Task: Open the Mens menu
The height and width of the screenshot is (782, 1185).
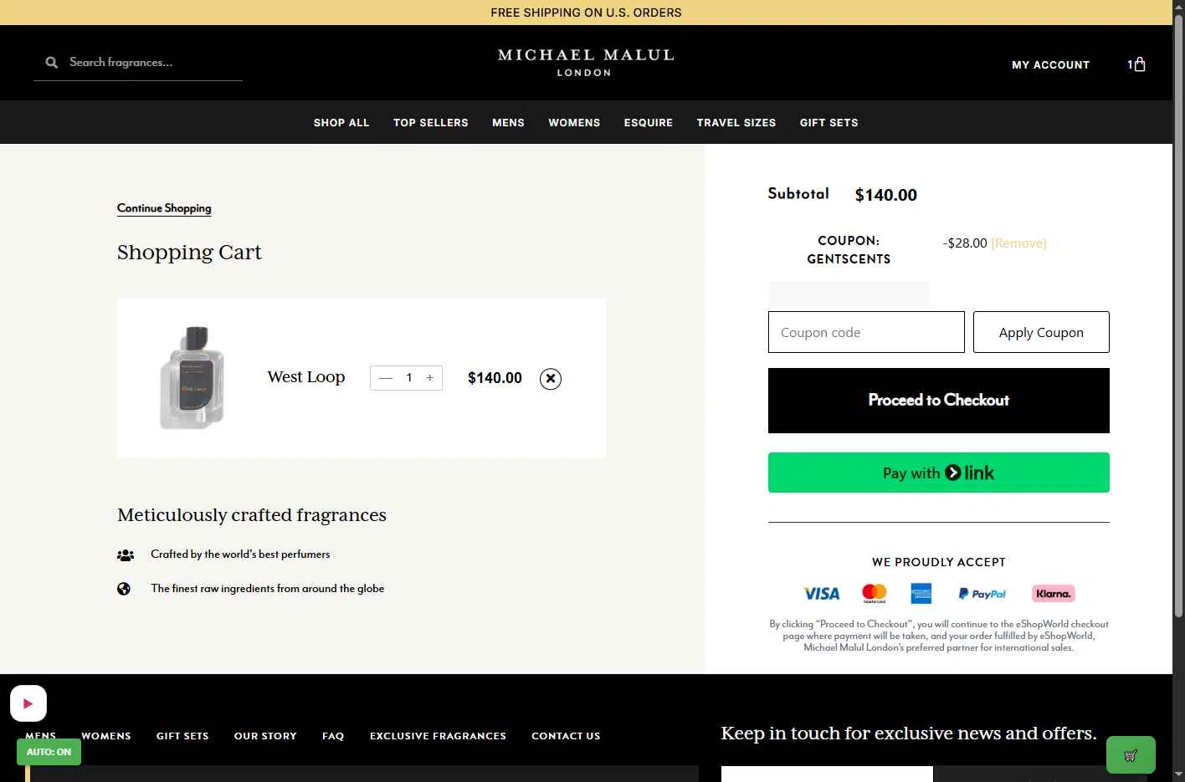Action: [508, 123]
